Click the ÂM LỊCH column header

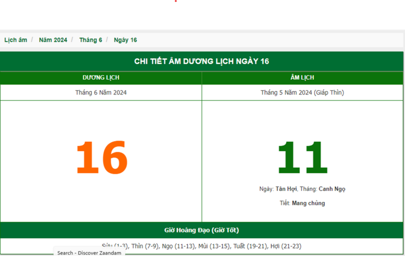(x=302, y=78)
